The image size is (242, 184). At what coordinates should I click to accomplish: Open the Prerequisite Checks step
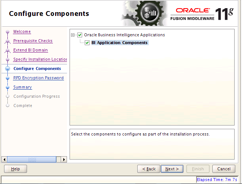[x=33, y=41]
